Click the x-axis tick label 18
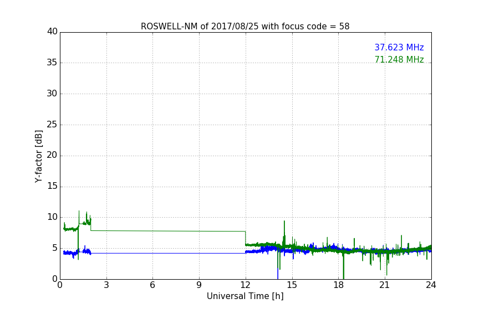479x319 pixels. 338,285
